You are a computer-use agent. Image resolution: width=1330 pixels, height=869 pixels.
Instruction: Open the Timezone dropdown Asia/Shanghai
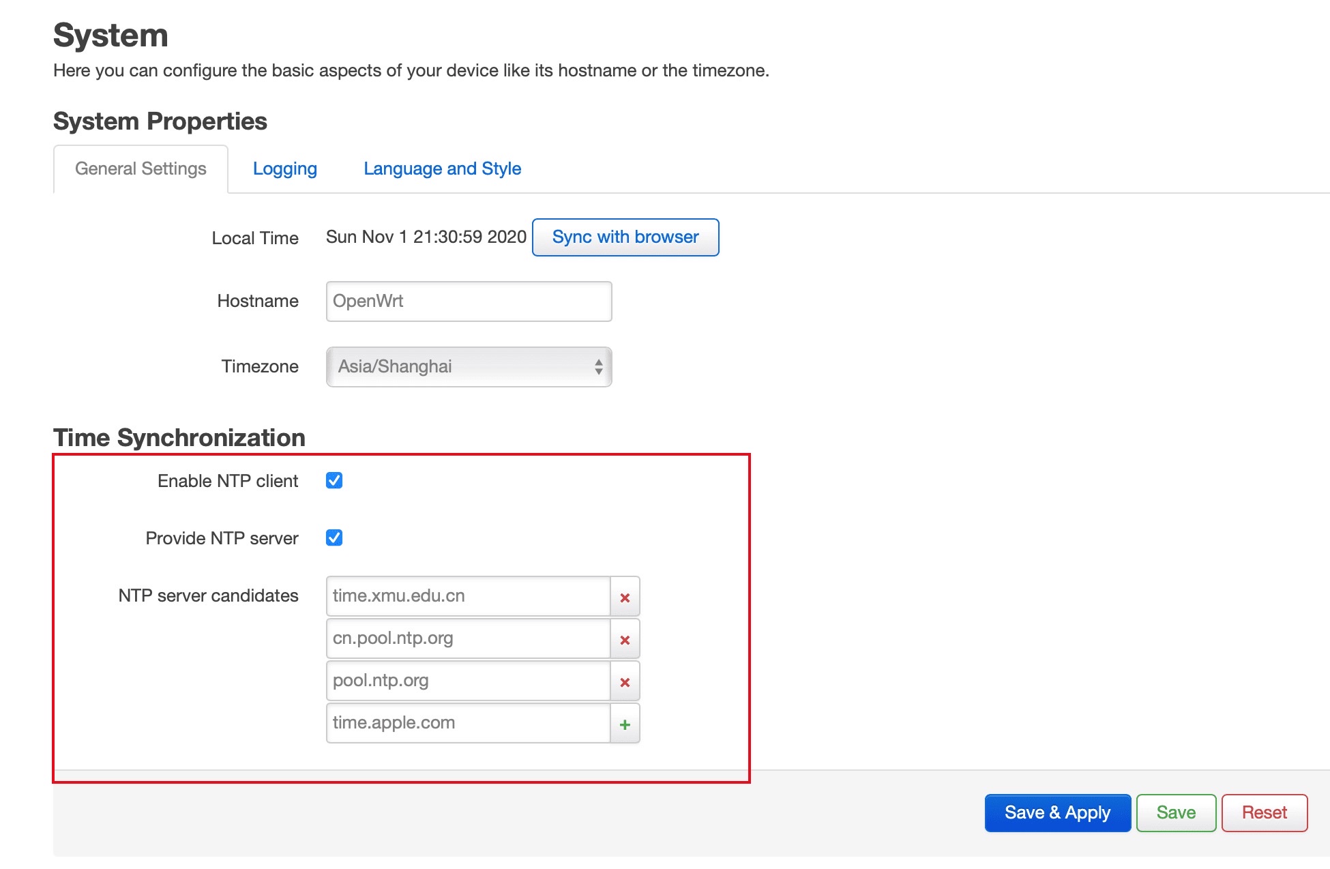click(x=468, y=367)
